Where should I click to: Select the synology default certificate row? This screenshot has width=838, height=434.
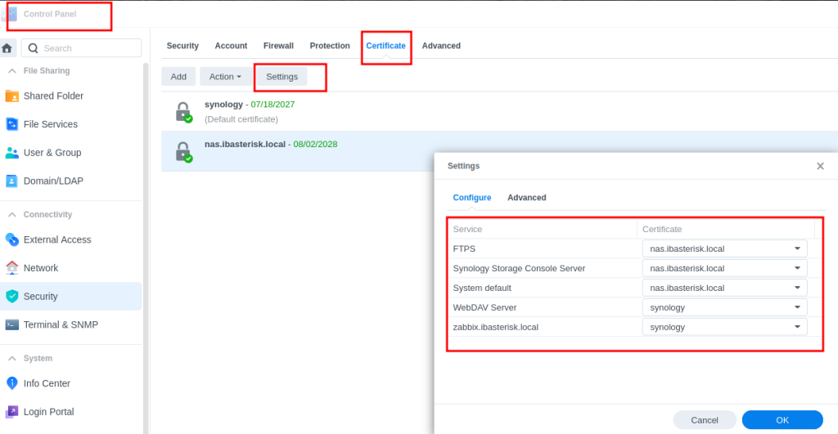click(x=499, y=112)
